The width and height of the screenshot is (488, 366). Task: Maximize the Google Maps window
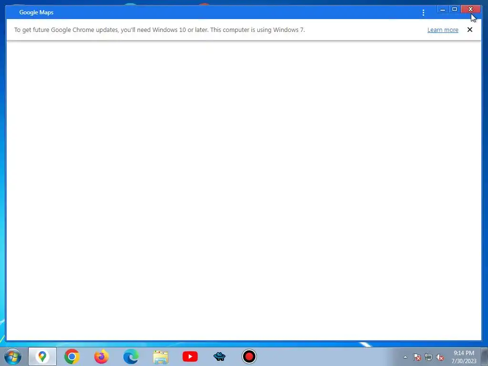[454, 10]
